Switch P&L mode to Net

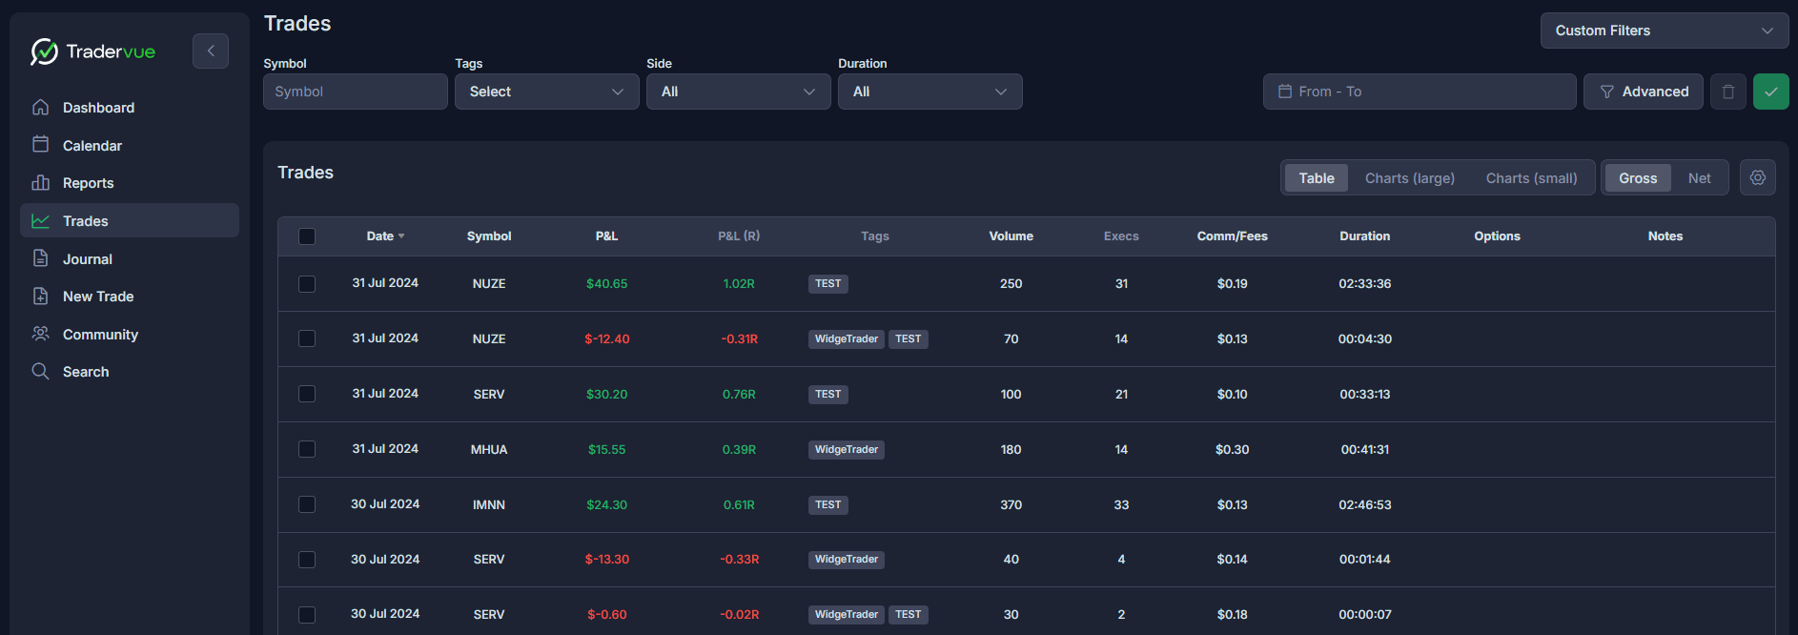pos(1699,178)
